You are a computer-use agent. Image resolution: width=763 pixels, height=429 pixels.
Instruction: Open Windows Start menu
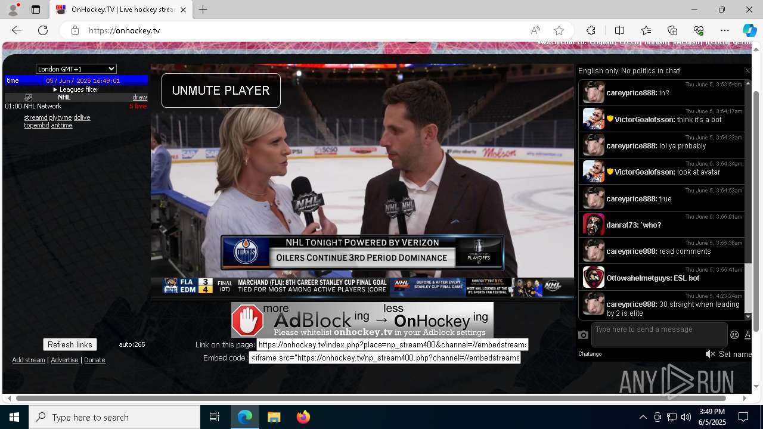pyautogui.click(x=14, y=417)
